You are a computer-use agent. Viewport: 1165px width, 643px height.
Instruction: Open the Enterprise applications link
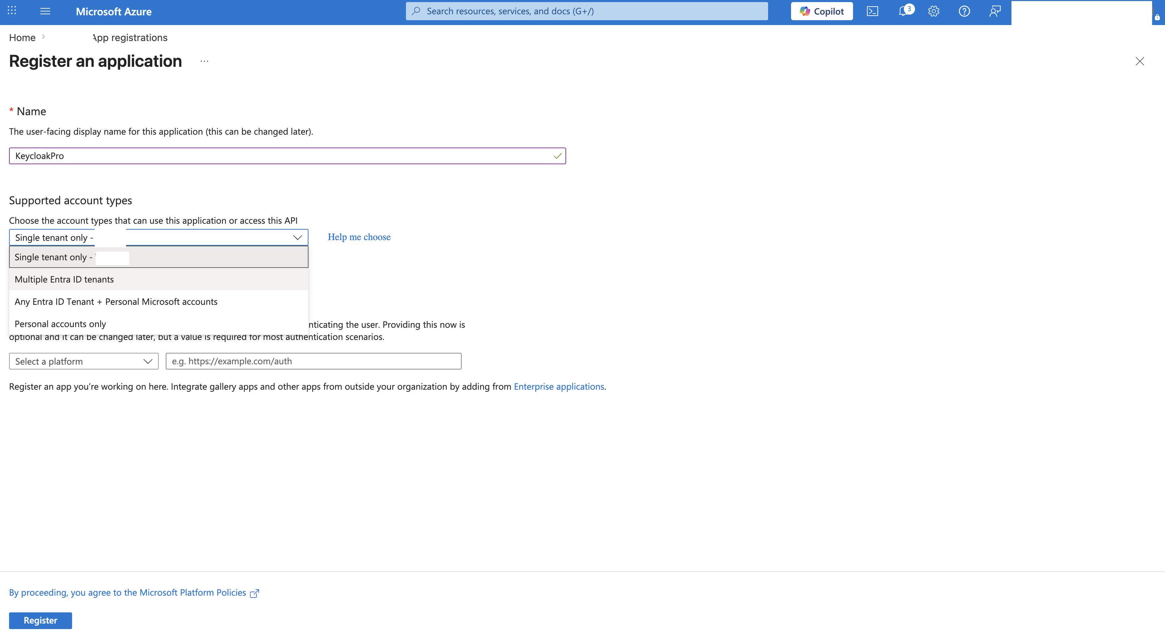point(559,387)
